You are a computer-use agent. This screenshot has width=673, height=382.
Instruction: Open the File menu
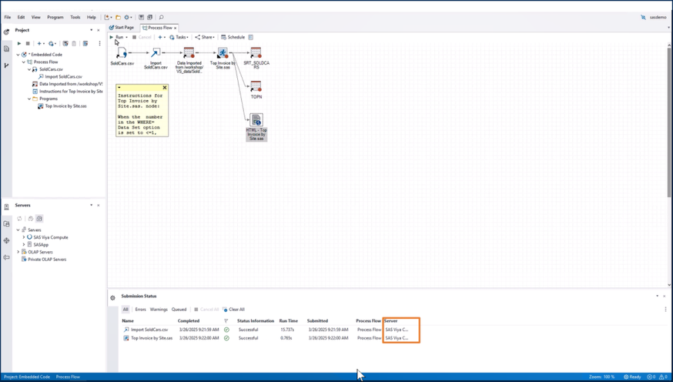click(8, 17)
